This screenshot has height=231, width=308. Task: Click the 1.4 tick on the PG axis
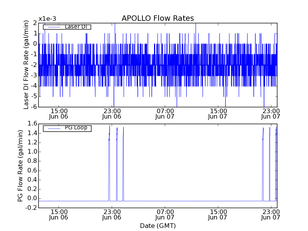click(32, 133)
